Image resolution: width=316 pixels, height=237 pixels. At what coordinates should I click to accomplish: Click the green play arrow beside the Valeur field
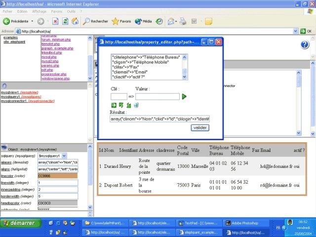click(184, 97)
